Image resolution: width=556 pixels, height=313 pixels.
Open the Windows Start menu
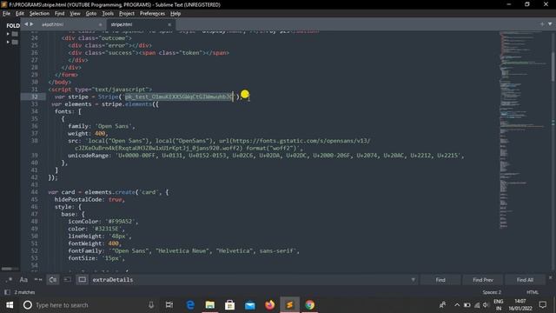10,305
